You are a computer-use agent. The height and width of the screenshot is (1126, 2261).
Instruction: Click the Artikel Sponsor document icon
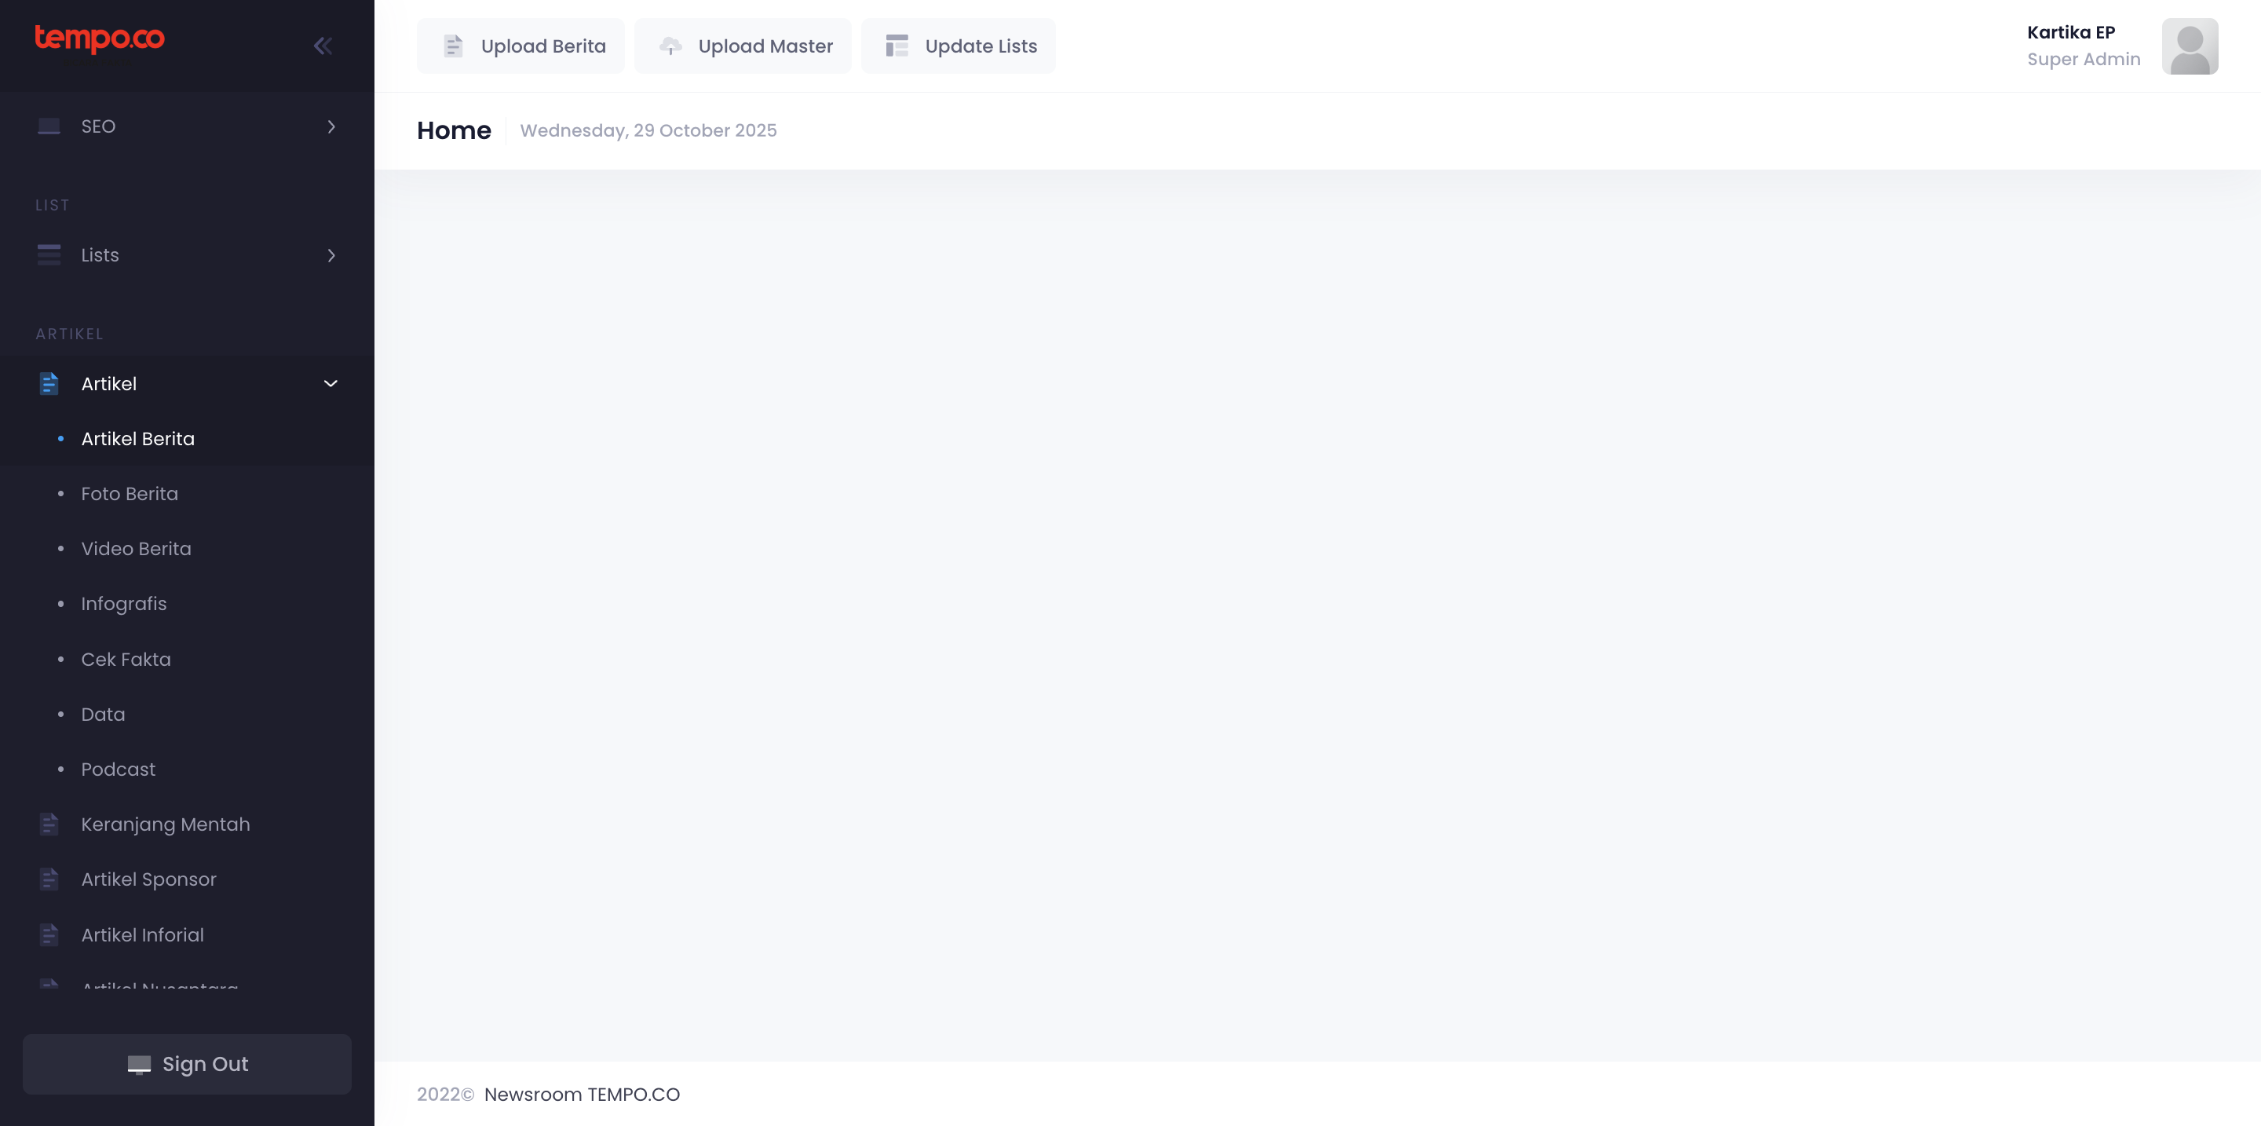tap(49, 879)
